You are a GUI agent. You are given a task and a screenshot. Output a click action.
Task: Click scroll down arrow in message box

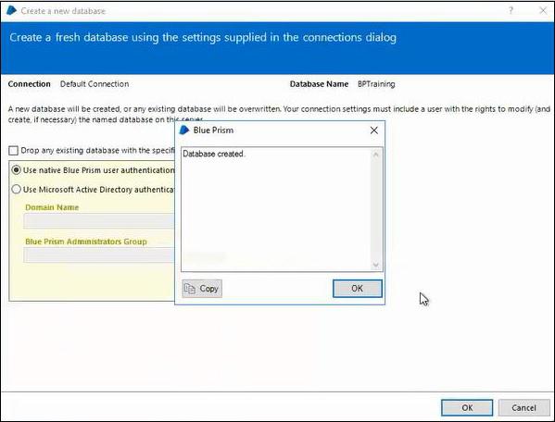pyautogui.click(x=376, y=265)
